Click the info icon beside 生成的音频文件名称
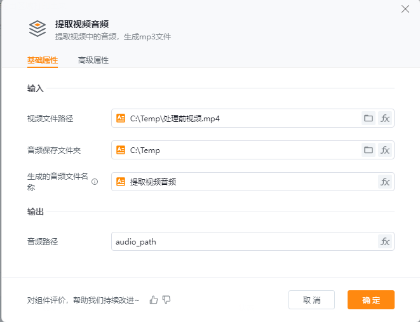The width and height of the screenshot is (420, 322). 95,182
